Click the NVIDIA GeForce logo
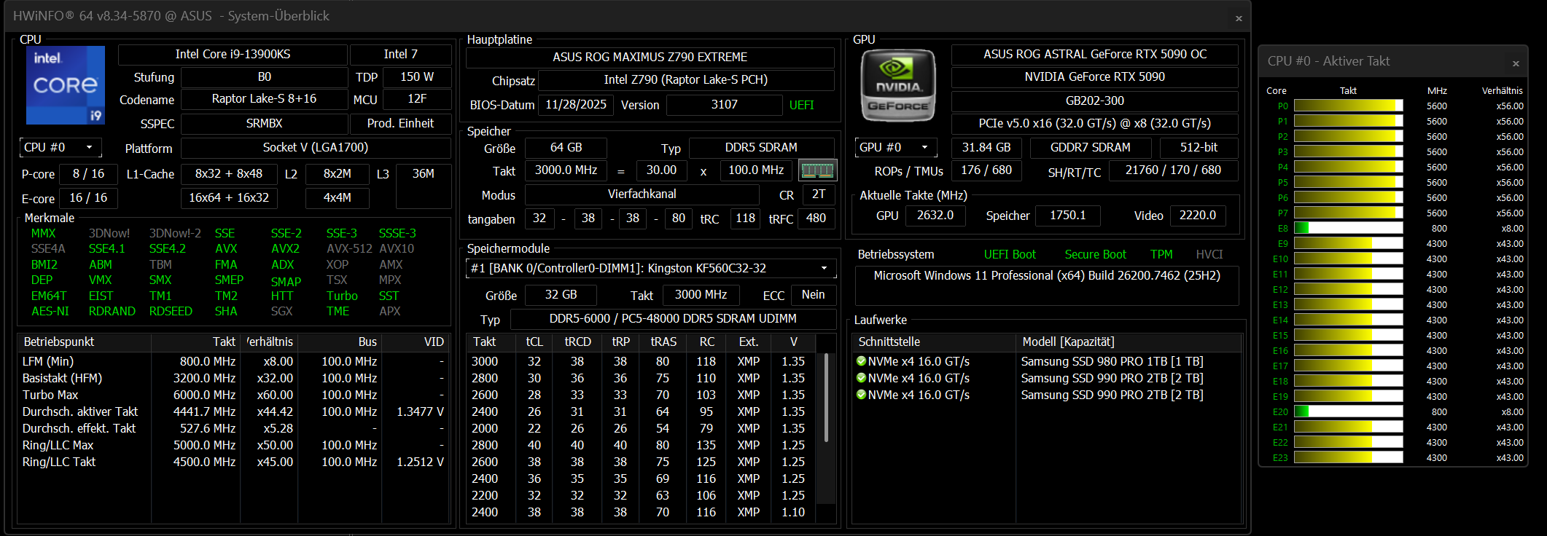The width and height of the screenshot is (1547, 536). click(x=898, y=85)
